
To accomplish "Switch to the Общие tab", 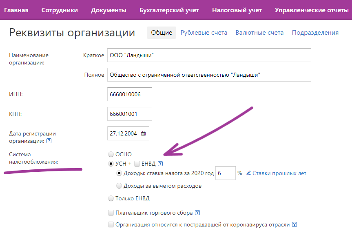I will (162, 33).
